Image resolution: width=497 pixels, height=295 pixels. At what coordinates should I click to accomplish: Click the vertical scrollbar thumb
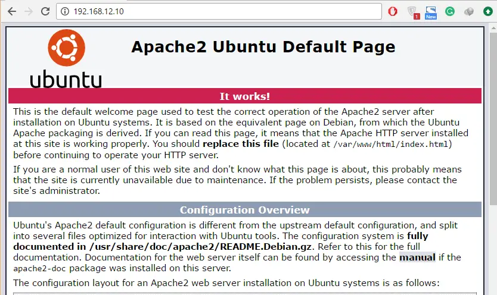click(493, 118)
